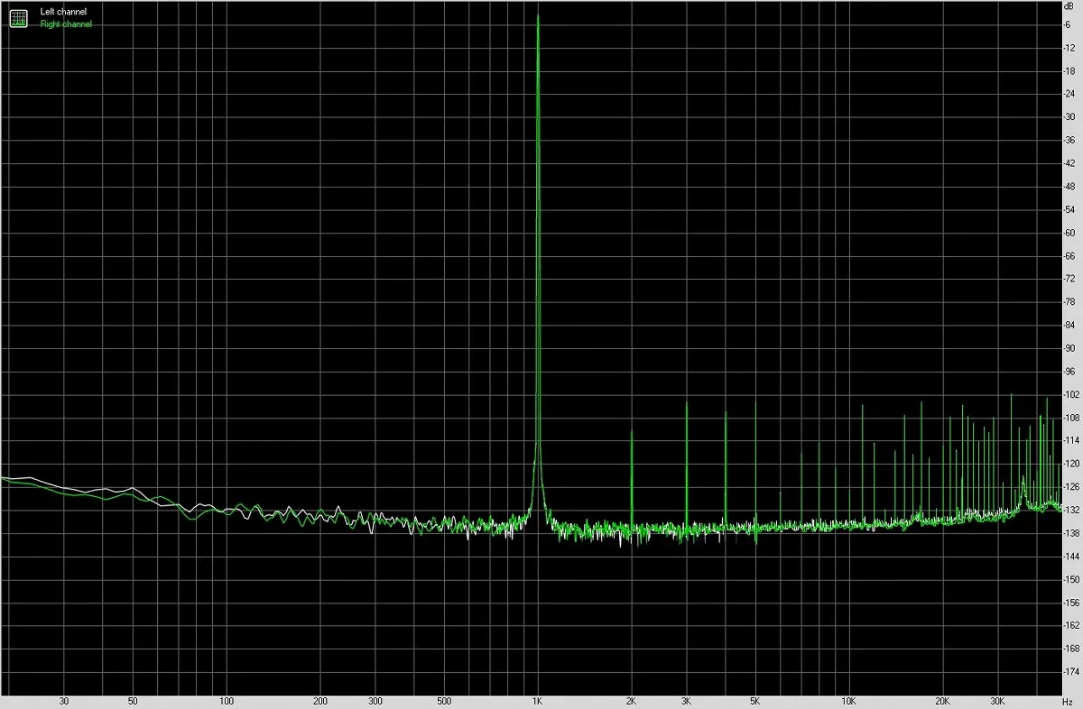Click the tip of the 1 kHz fundamental peak
Viewport: 1083px width, 709px height.
pyautogui.click(x=538, y=16)
